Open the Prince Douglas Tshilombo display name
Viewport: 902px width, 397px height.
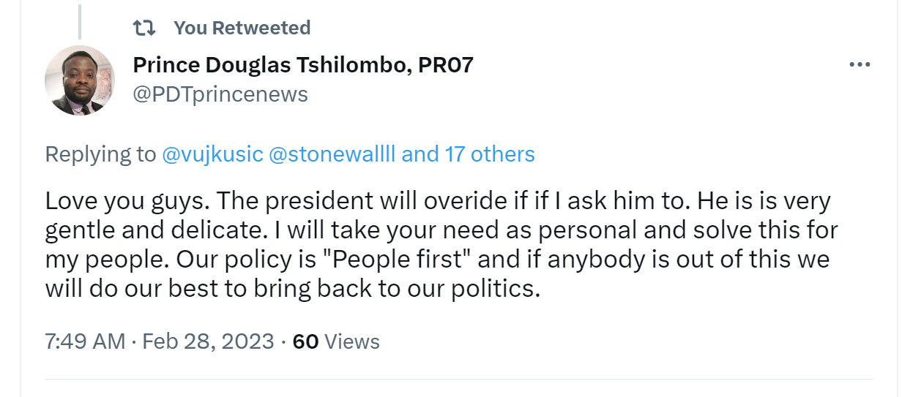[x=271, y=65]
